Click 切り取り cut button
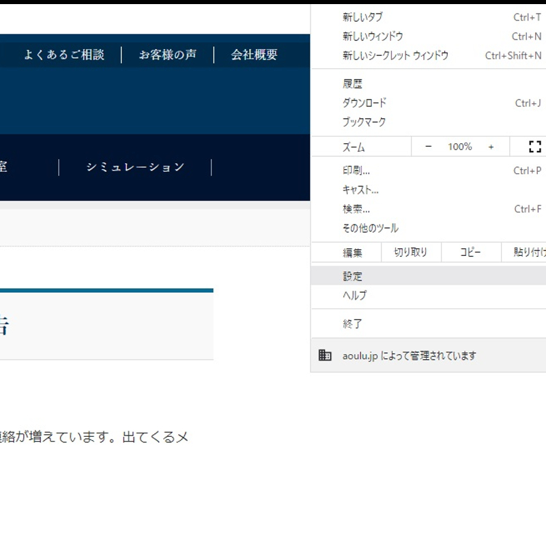 pos(411,252)
